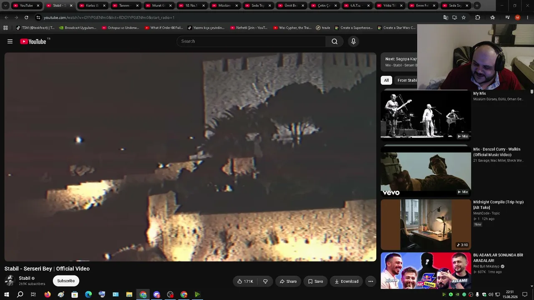Open the BU ADAMLAR SONUNDA BİR ARADALAR video title
Viewport: 534px width, 300px height.
pyautogui.click(x=498, y=257)
